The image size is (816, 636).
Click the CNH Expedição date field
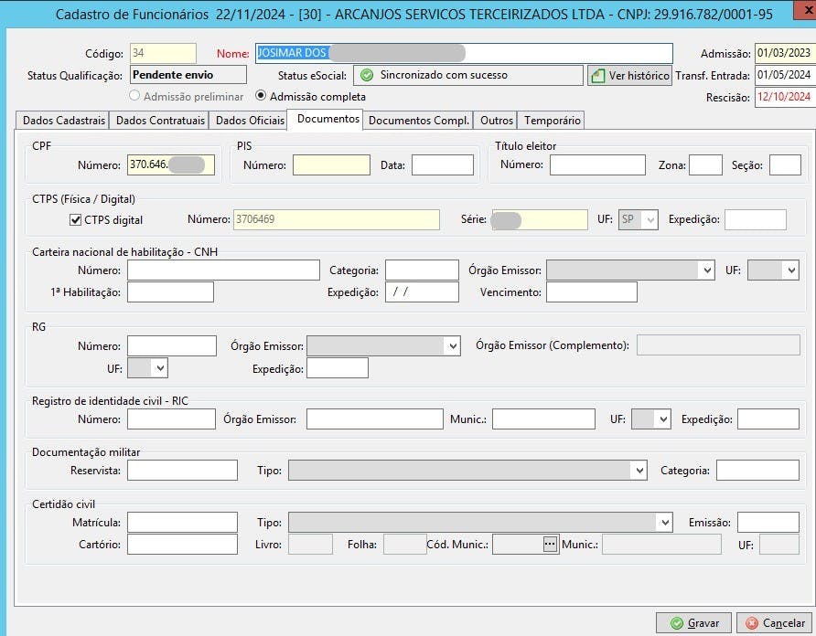point(422,291)
